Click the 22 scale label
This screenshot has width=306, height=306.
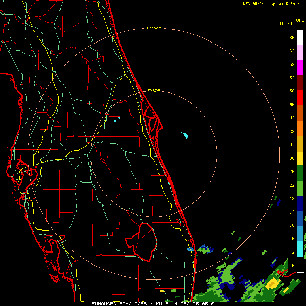pyautogui.click(x=292, y=185)
